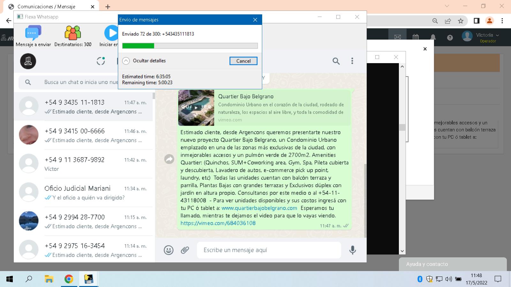511x287 pixels.
Task: Close the Envío de mensajes dialog
Action: click(255, 20)
